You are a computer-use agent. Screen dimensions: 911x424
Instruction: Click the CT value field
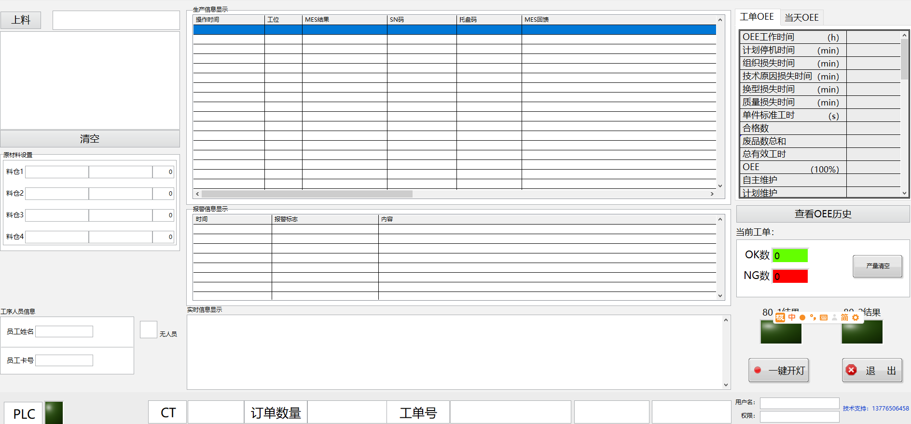(x=216, y=412)
